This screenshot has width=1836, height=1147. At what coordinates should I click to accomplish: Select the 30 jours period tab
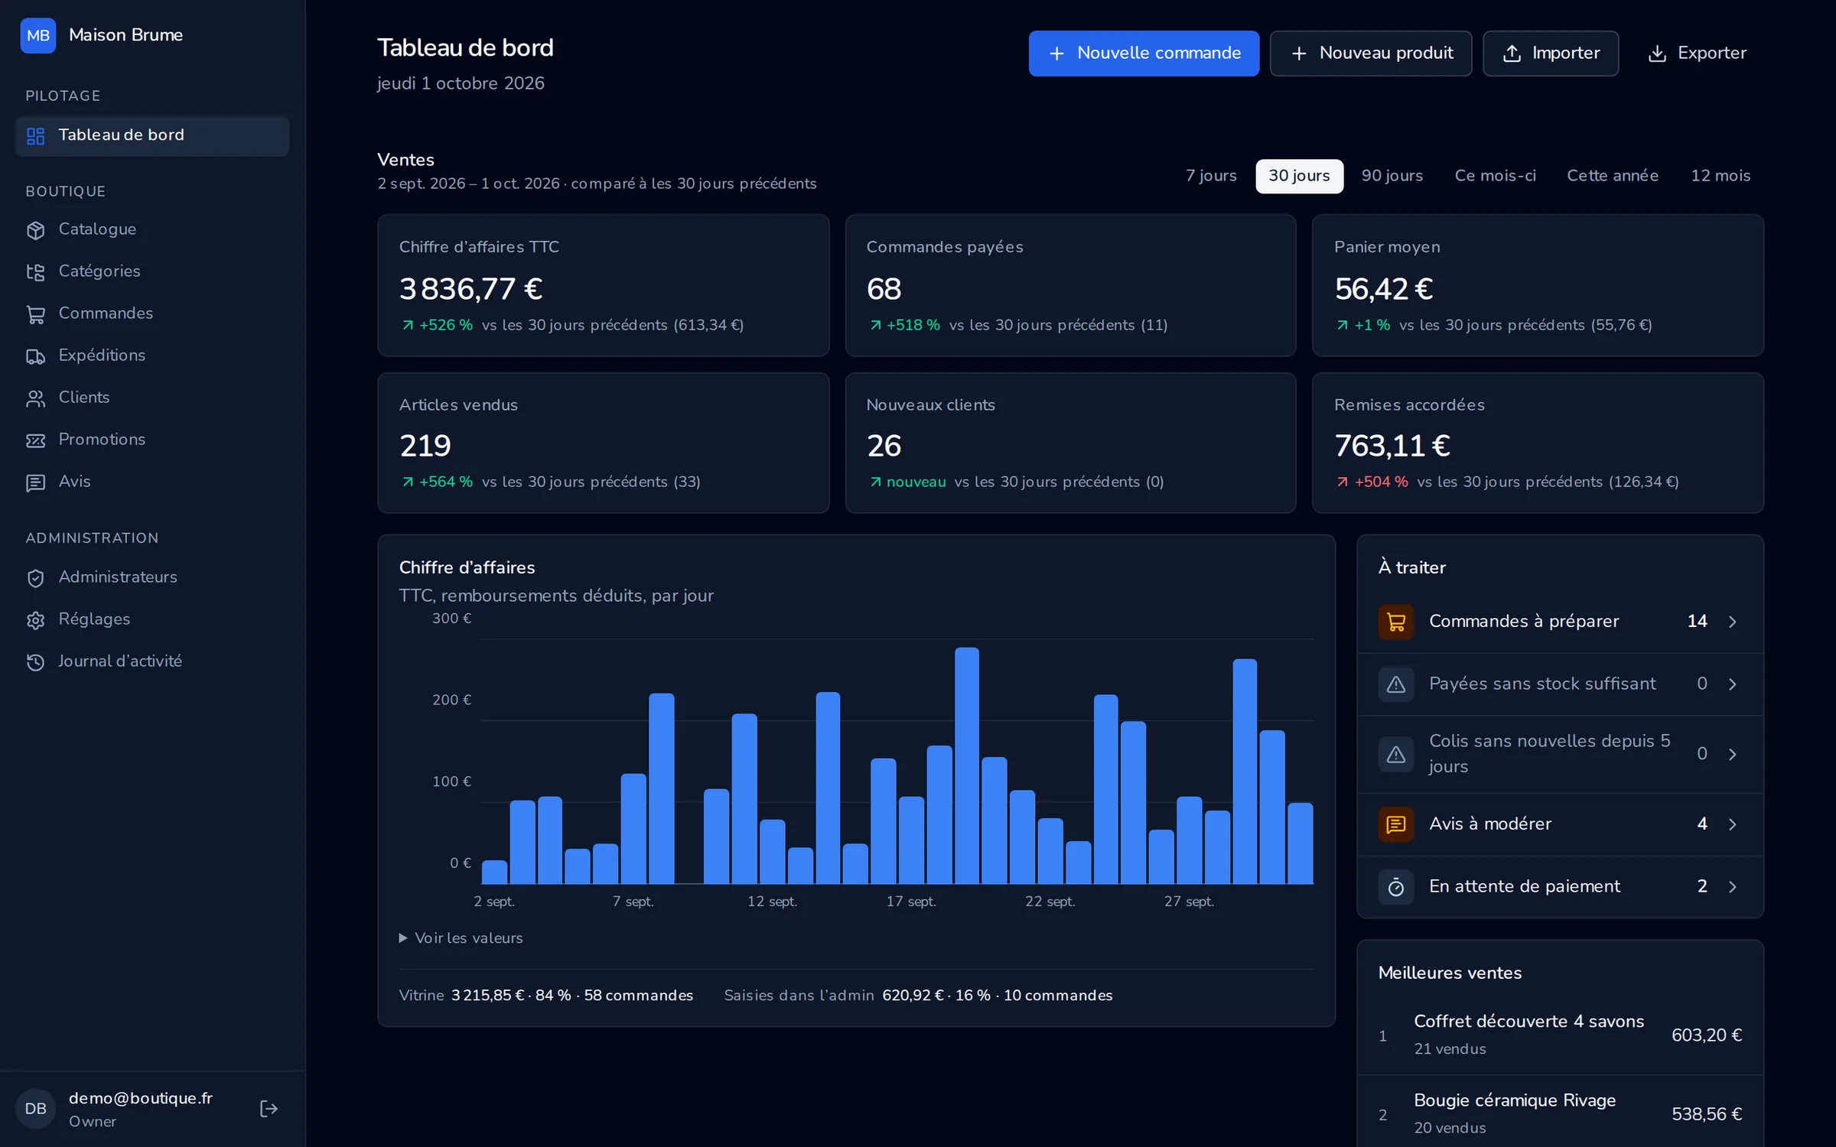pyautogui.click(x=1299, y=176)
